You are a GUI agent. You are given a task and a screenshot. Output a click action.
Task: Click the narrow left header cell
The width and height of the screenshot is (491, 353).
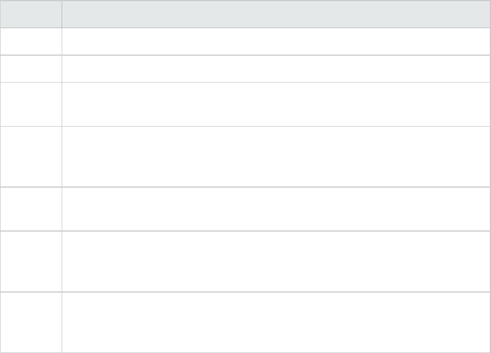point(31,14)
